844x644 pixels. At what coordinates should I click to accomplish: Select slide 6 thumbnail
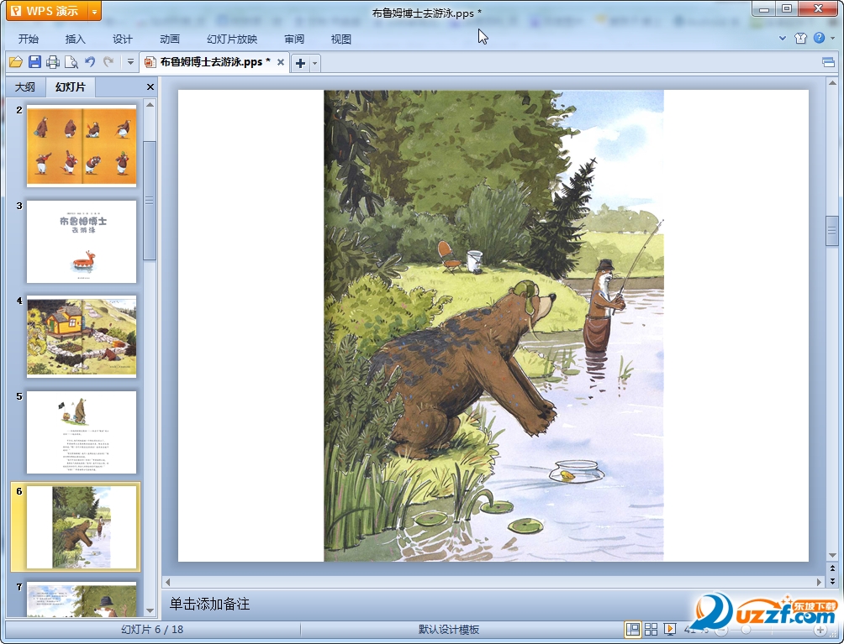click(x=82, y=527)
